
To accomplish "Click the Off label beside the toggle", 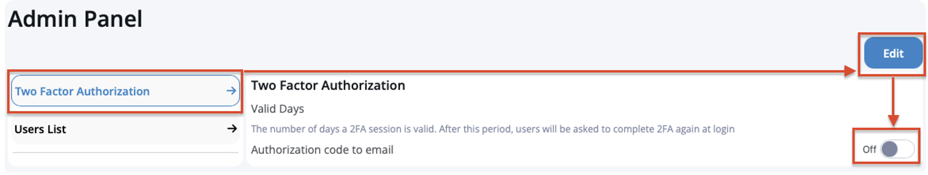I will [869, 150].
